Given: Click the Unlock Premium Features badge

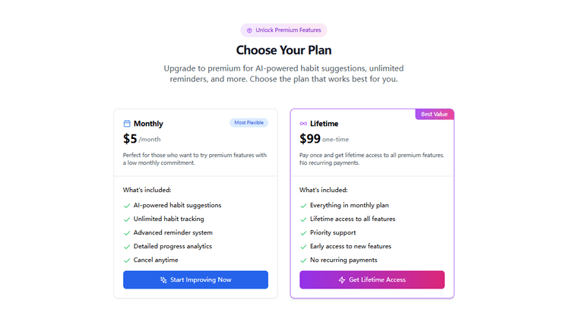Looking at the screenshot, I should pos(284,30).
